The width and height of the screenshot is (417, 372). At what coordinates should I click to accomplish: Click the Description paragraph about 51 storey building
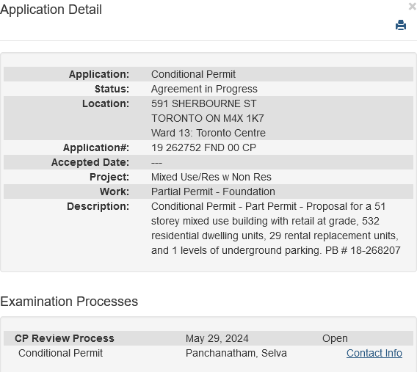[276, 228]
